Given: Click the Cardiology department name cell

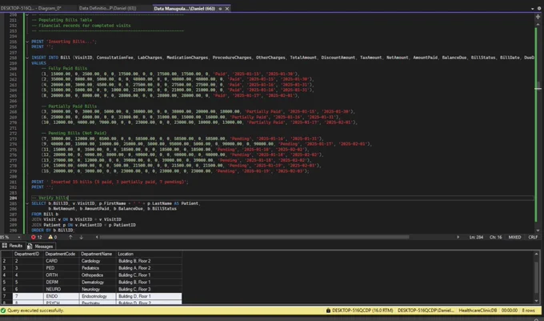Looking at the screenshot, I should (98, 261).
